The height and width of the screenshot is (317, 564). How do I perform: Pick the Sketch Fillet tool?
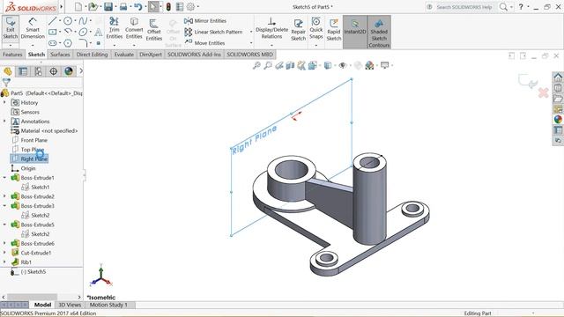coord(83,43)
